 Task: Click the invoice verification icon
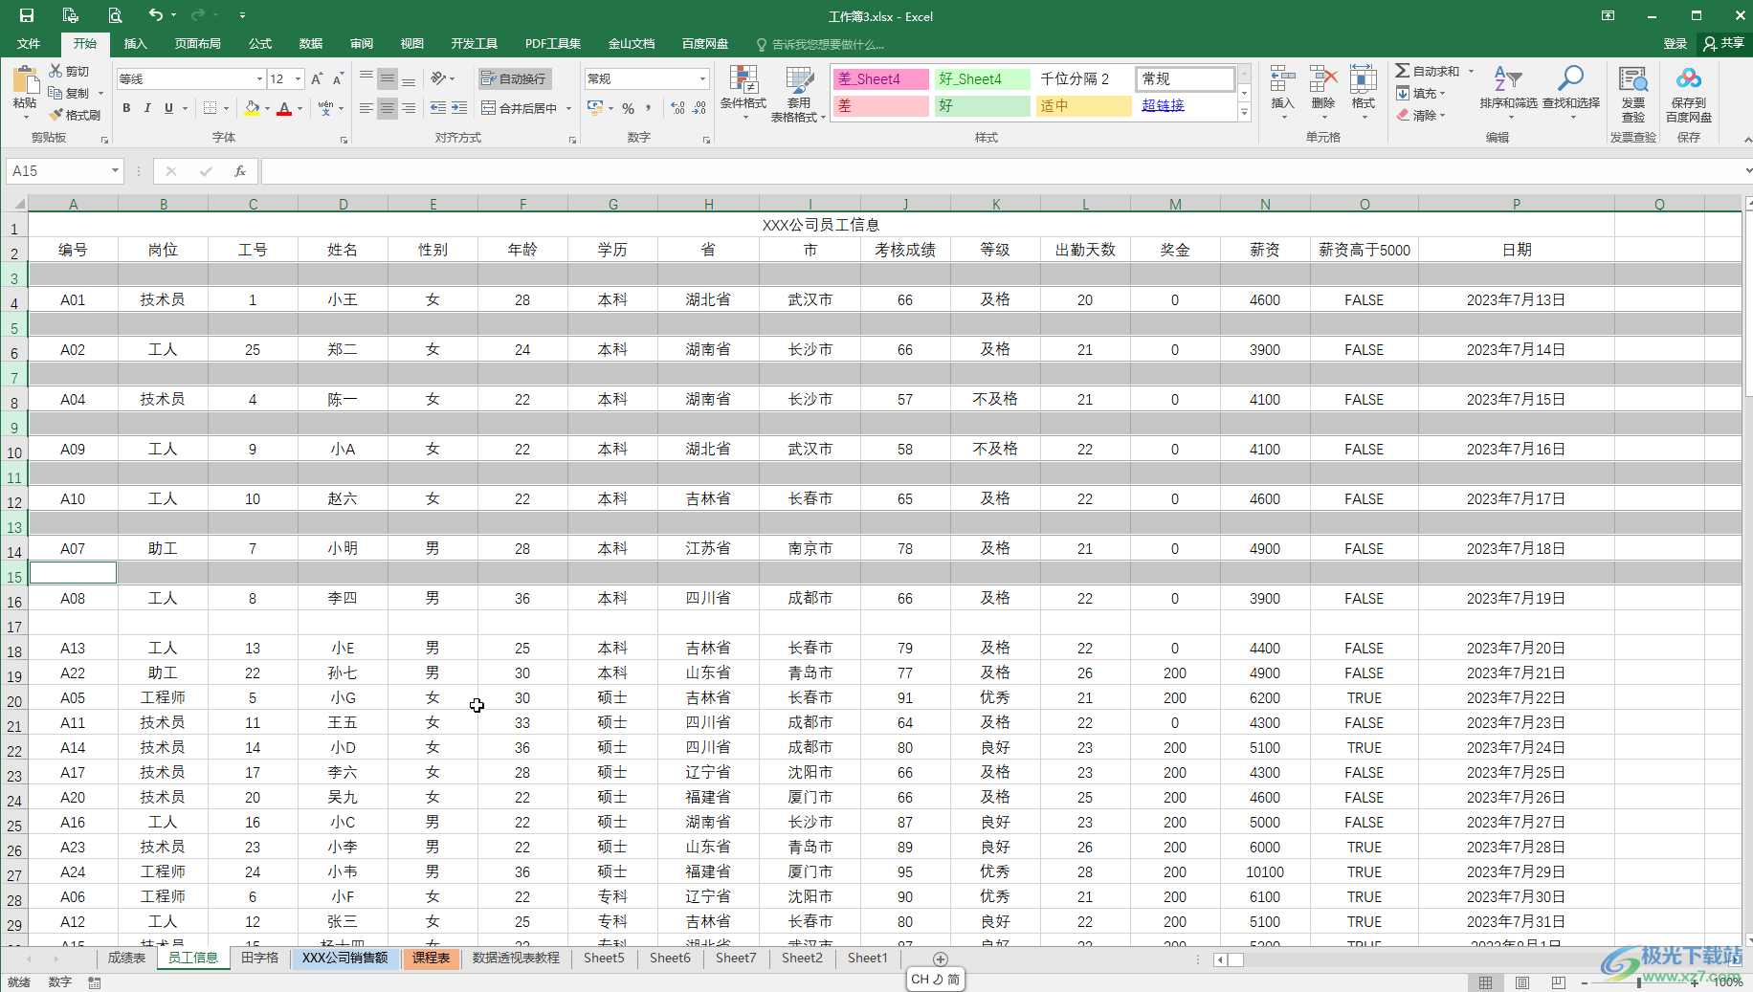[1633, 80]
